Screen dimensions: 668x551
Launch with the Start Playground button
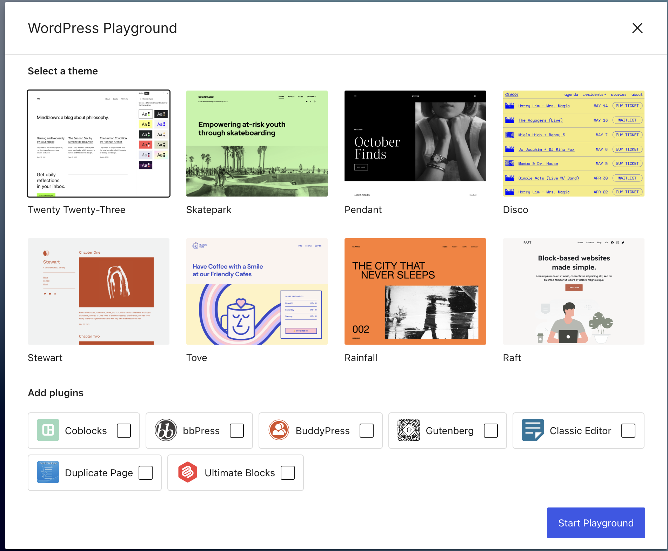596,523
